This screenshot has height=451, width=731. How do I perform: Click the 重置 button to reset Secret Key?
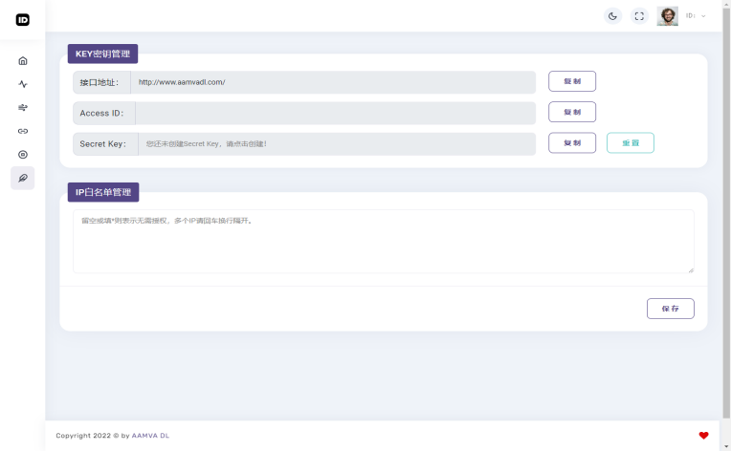coord(630,142)
